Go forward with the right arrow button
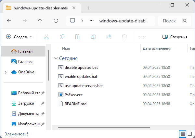 tap(25, 21)
